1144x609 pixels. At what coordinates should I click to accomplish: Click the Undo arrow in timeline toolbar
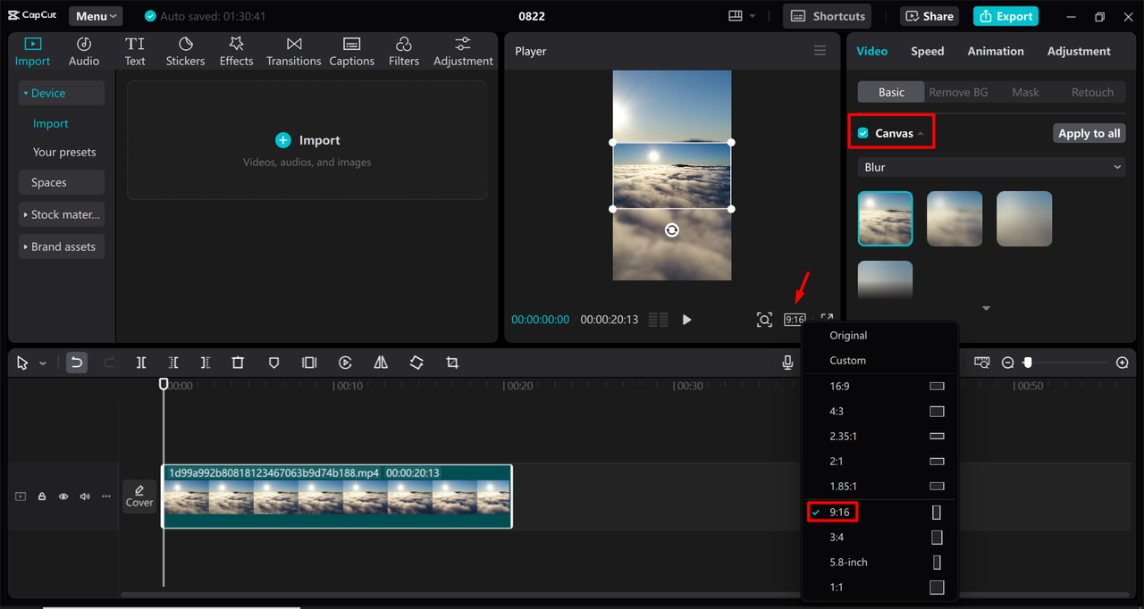(x=77, y=363)
